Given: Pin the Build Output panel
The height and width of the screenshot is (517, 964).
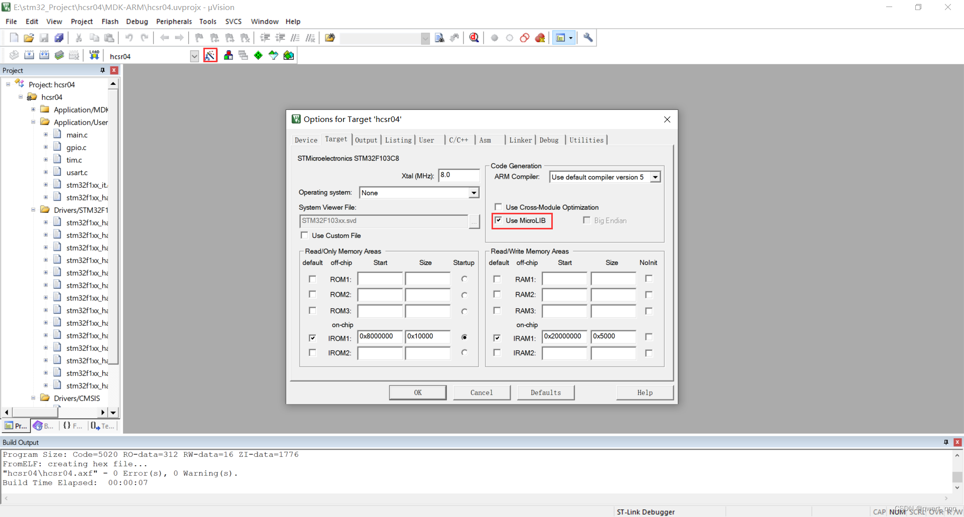Looking at the screenshot, I should [x=946, y=442].
